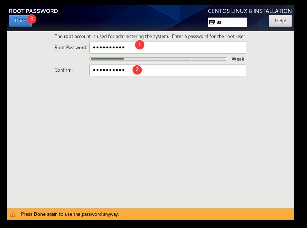Screen dimensions: 307x228
Task: Click the ROOT PASSWORD screen title
Action: tap(33, 11)
